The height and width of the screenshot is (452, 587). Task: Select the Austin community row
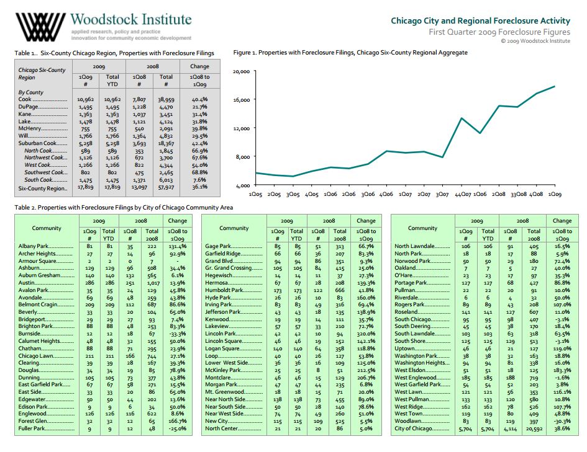click(x=104, y=283)
